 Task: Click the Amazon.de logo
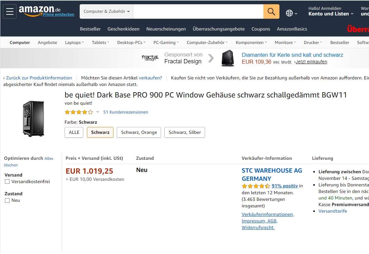point(40,10)
